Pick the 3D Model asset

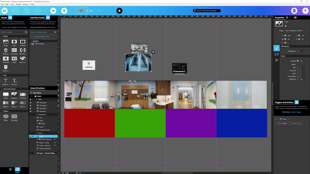tap(6, 59)
